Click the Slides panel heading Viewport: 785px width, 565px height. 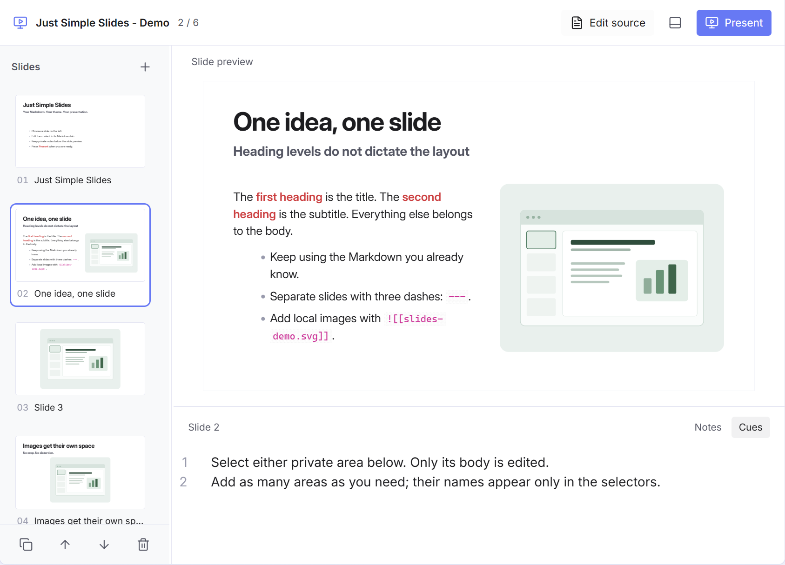pyautogui.click(x=26, y=67)
